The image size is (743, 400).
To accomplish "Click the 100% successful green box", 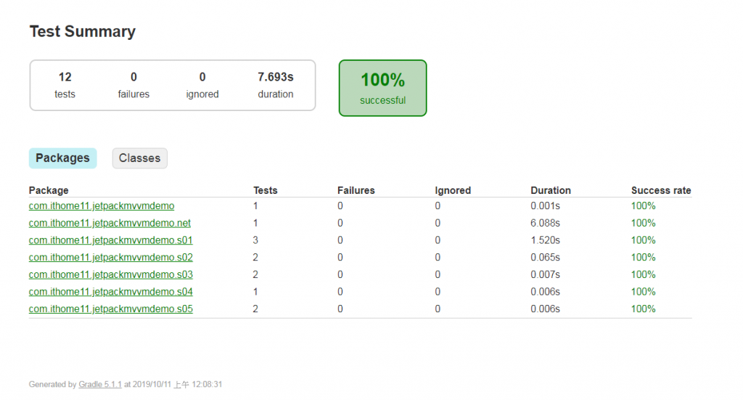I will click(382, 88).
